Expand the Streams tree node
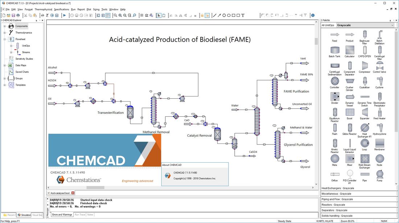The height and width of the screenshot is (223, 399). [11, 52]
